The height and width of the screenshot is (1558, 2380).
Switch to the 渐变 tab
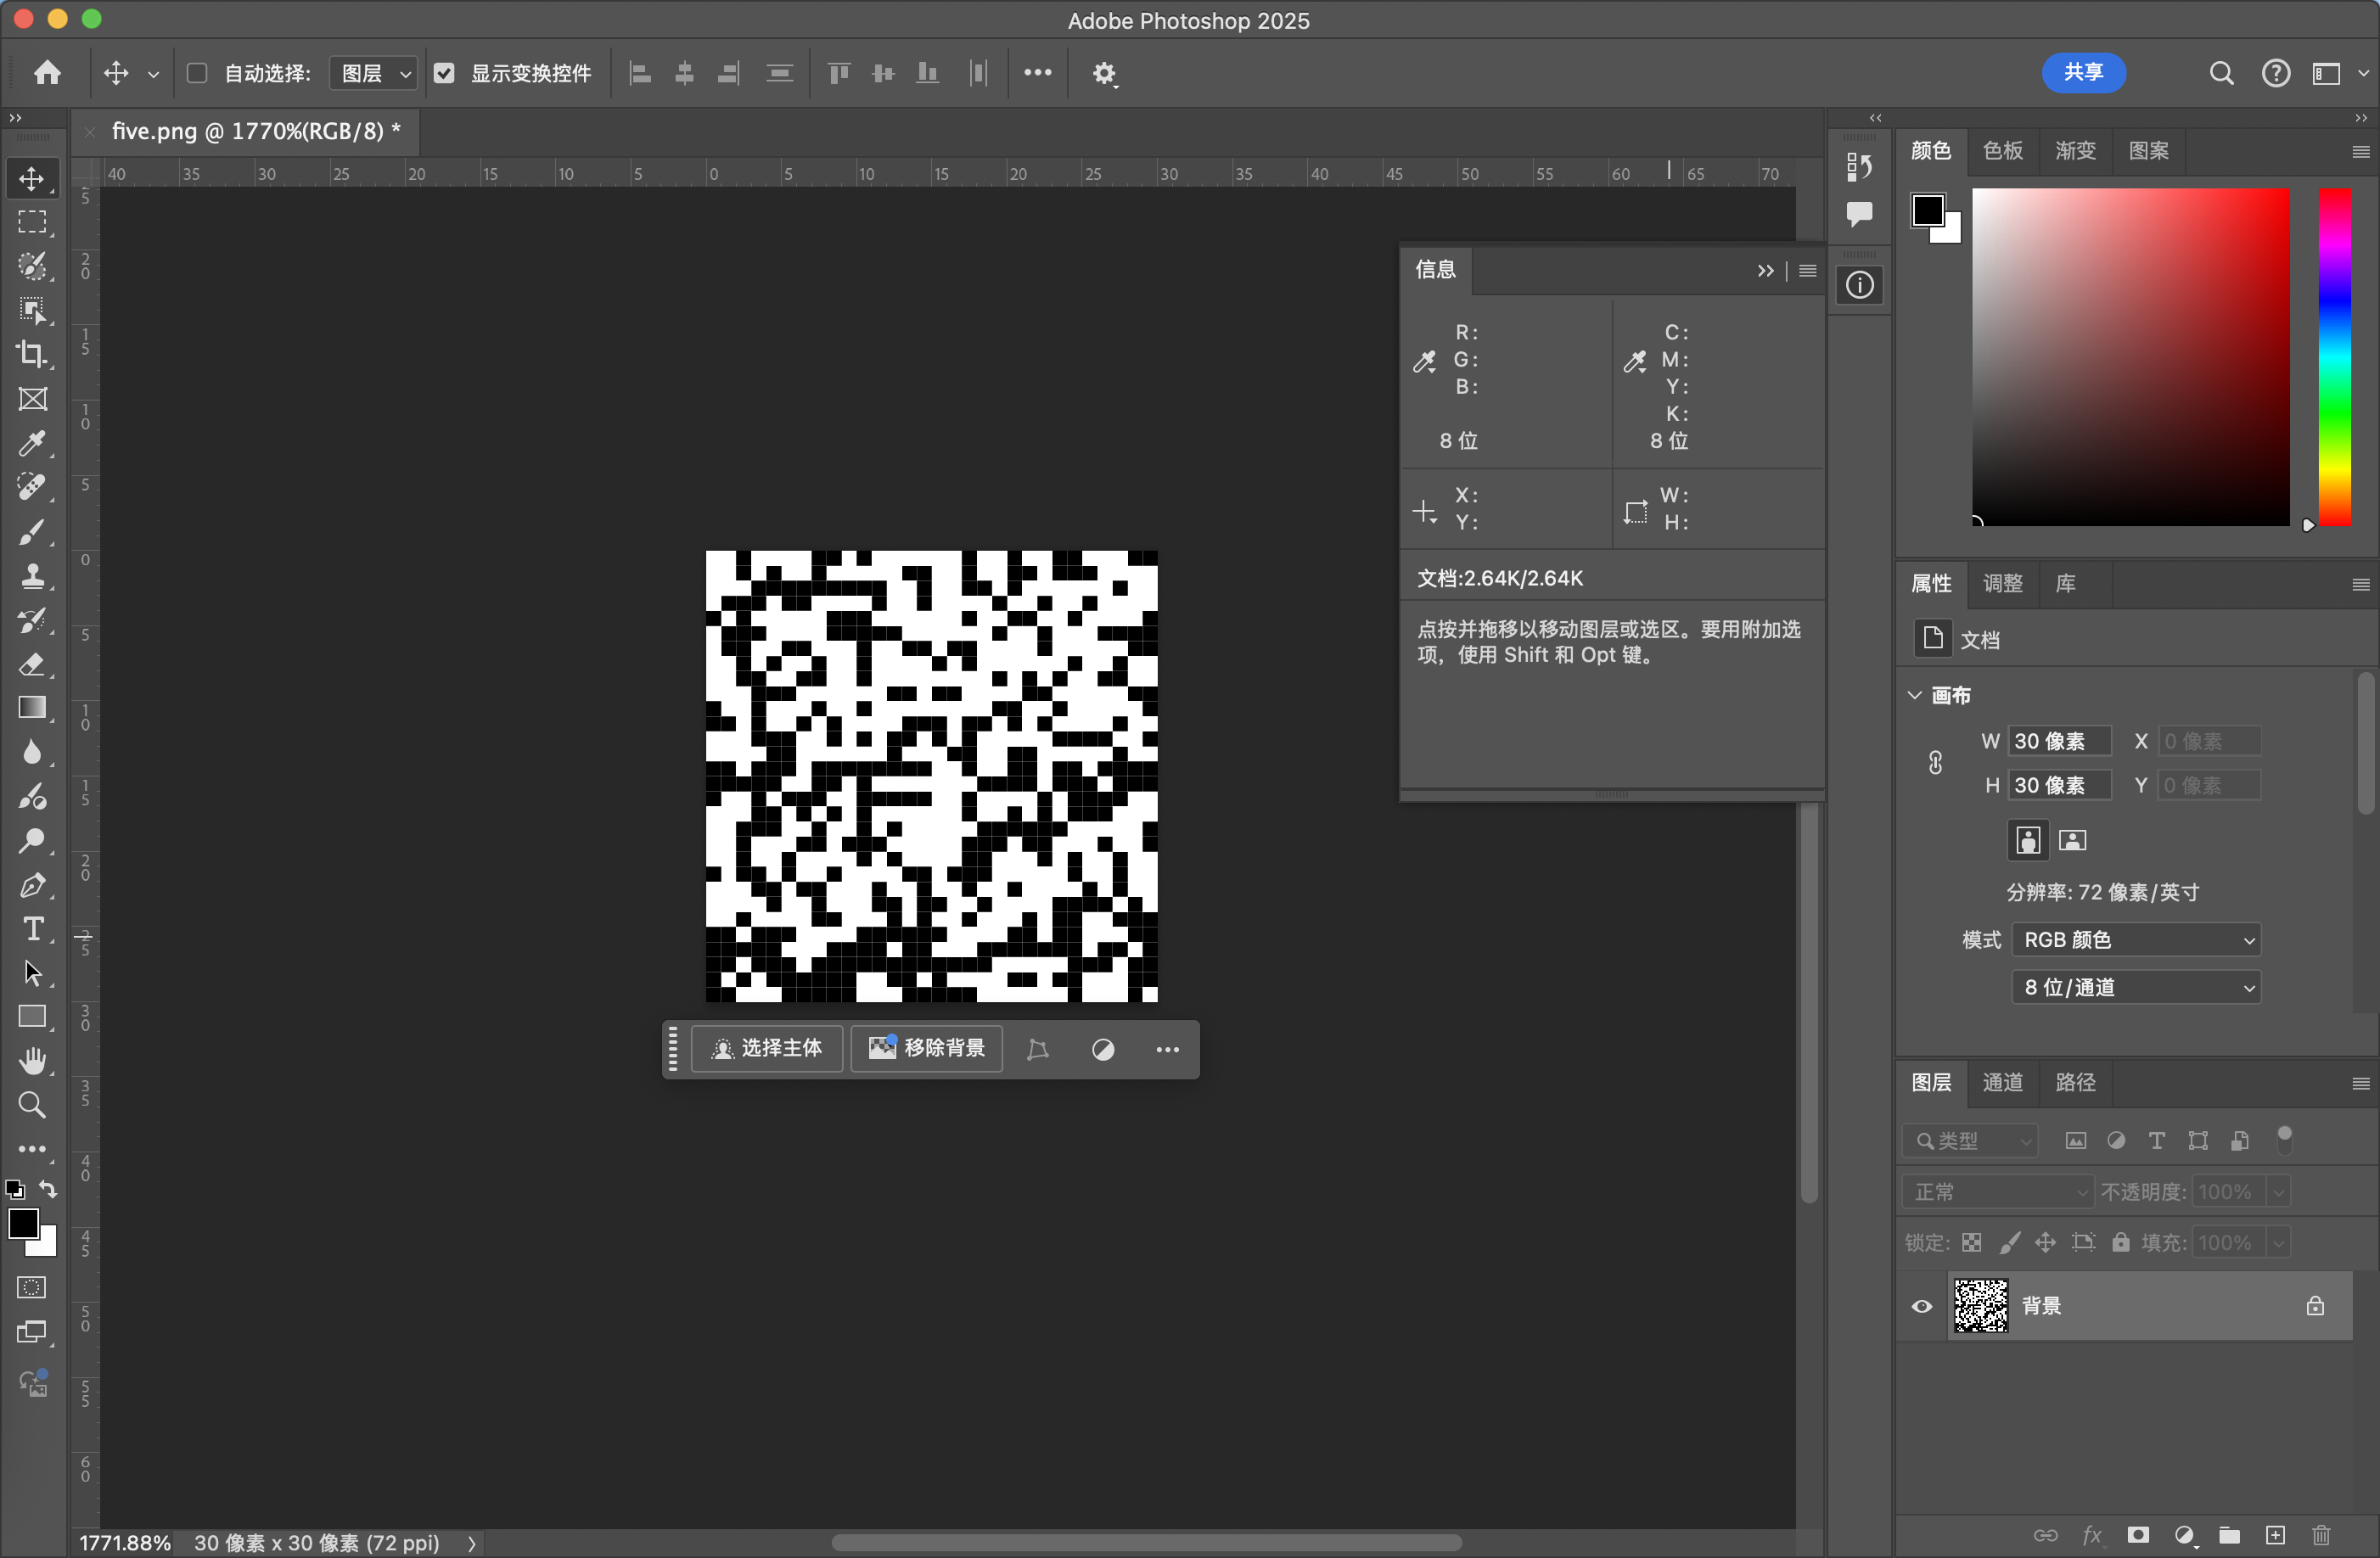point(2075,151)
